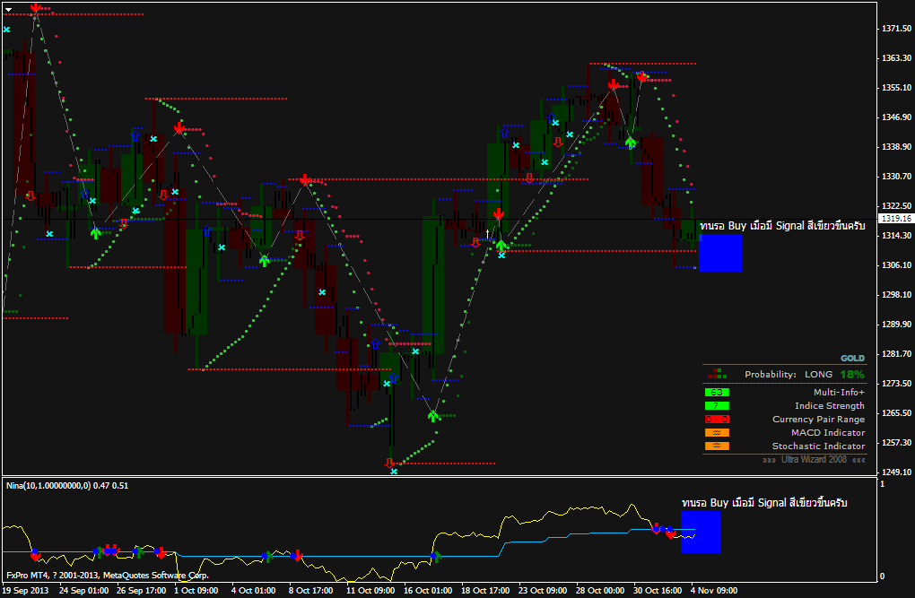Click the red down arrow on the 8 Oct swing high
915x598 pixels.
tap(305, 179)
